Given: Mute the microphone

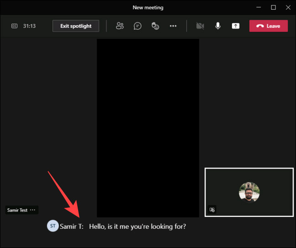Looking at the screenshot, I should tap(218, 26).
